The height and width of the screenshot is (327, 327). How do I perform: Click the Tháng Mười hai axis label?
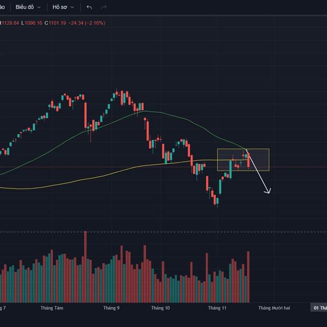click(x=274, y=308)
